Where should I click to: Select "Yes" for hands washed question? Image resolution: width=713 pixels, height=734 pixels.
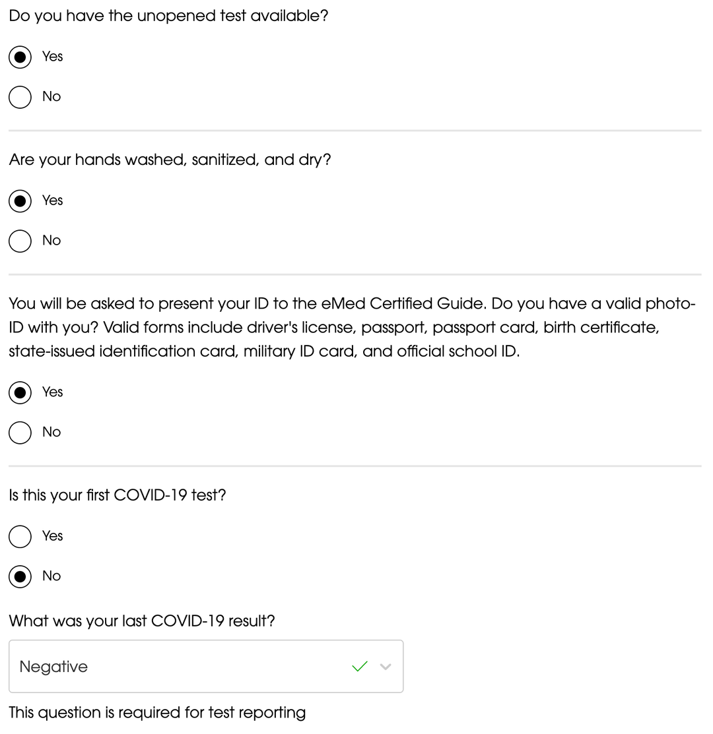coord(20,200)
